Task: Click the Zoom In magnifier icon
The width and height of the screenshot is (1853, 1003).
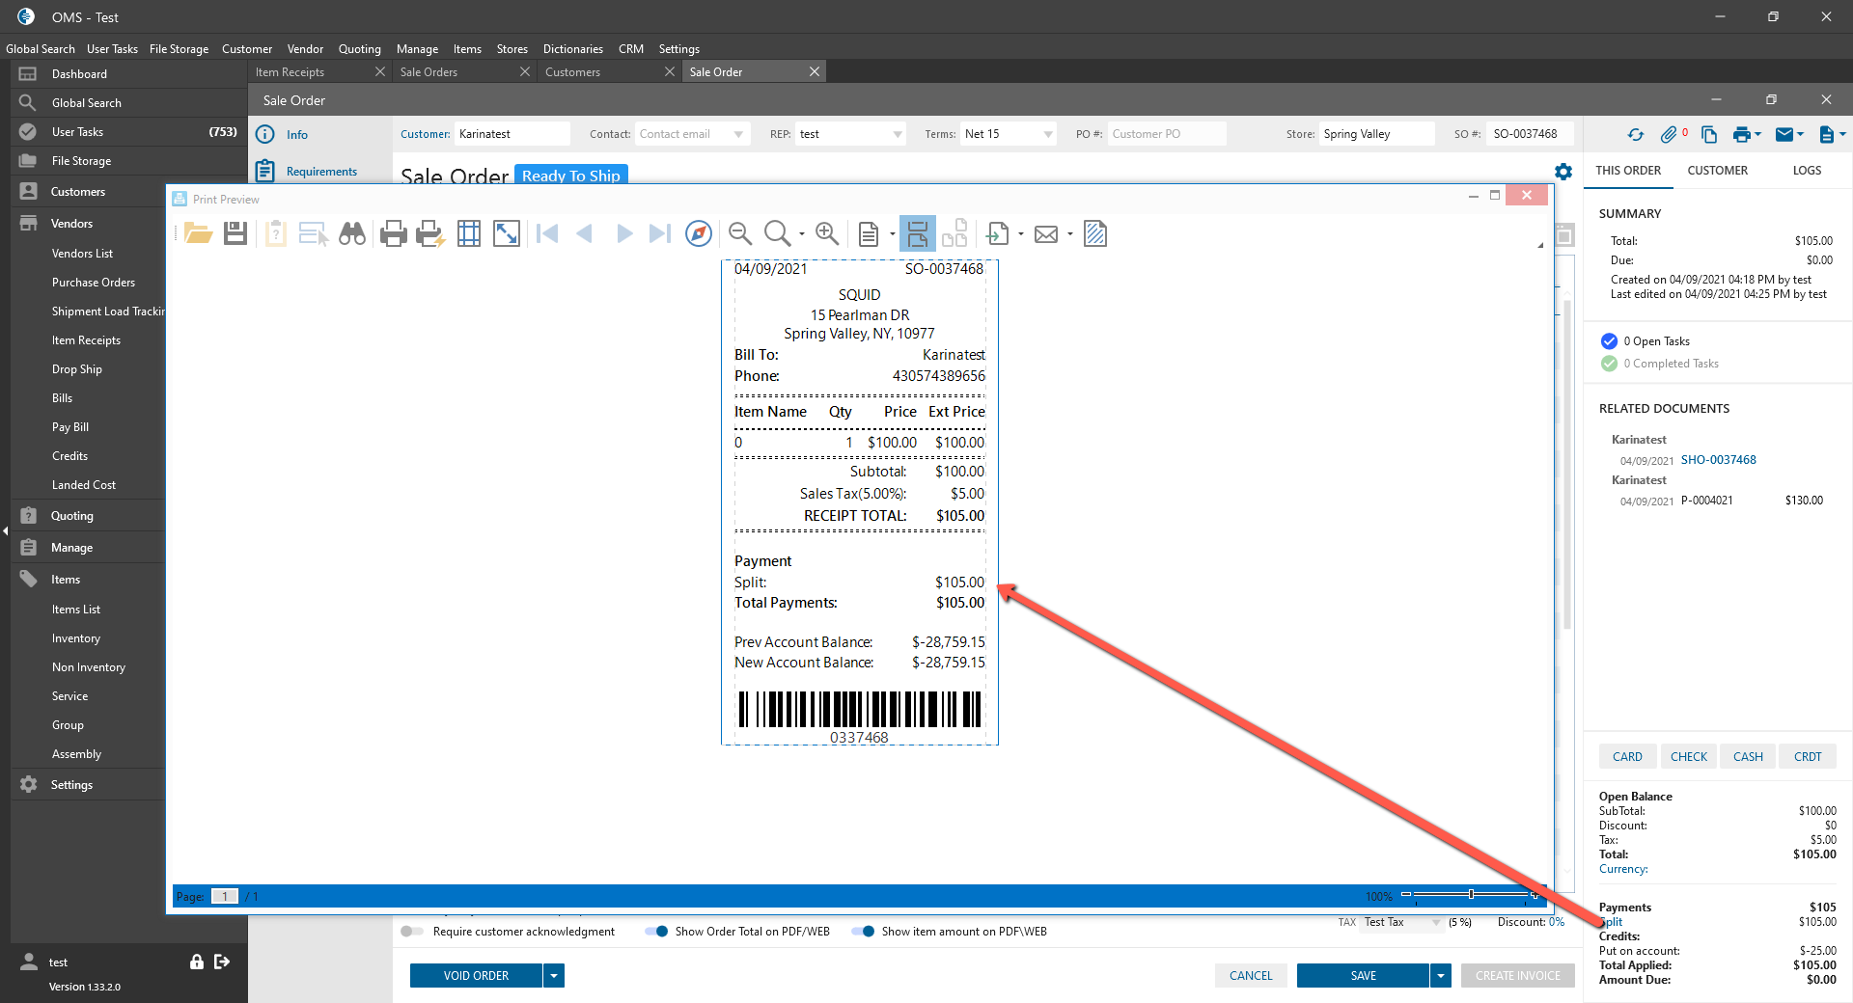Action: [x=826, y=233]
